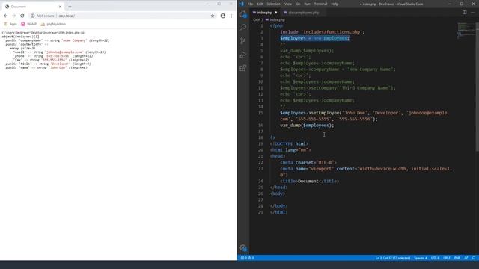The image size is (479, 269).
Task: Bookmark this page with the star
Action: pyautogui.click(x=213, y=16)
